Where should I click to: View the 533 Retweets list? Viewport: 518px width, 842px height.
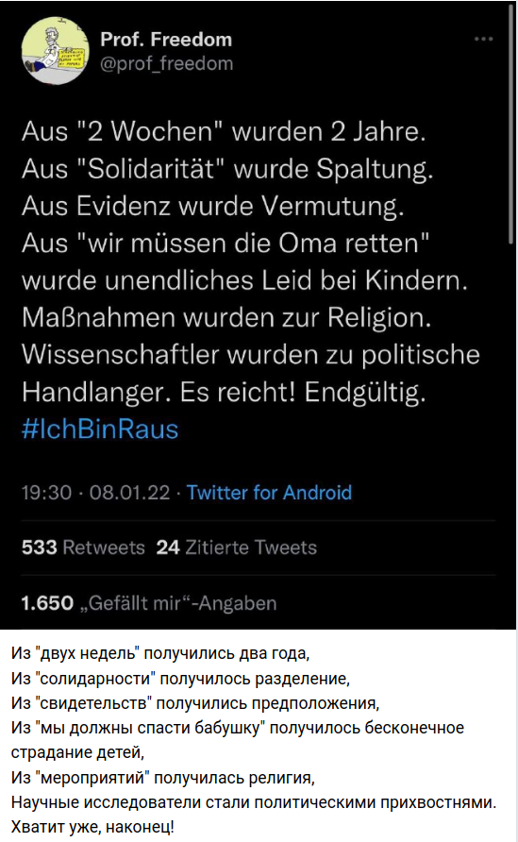(83, 547)
